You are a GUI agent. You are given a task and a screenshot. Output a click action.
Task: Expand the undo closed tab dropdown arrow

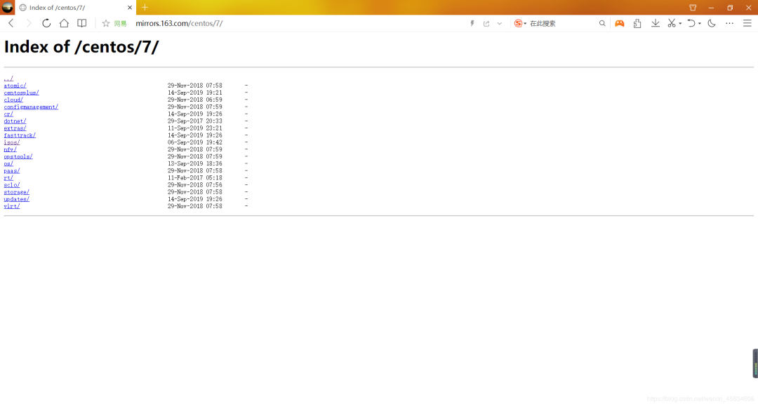(700, 23)
